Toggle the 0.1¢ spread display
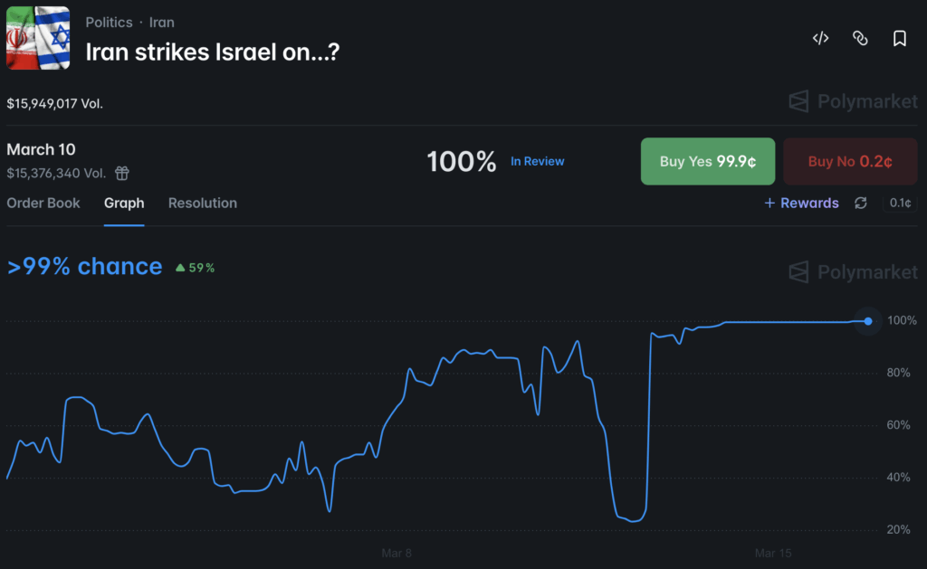 (x=899, y=204)
